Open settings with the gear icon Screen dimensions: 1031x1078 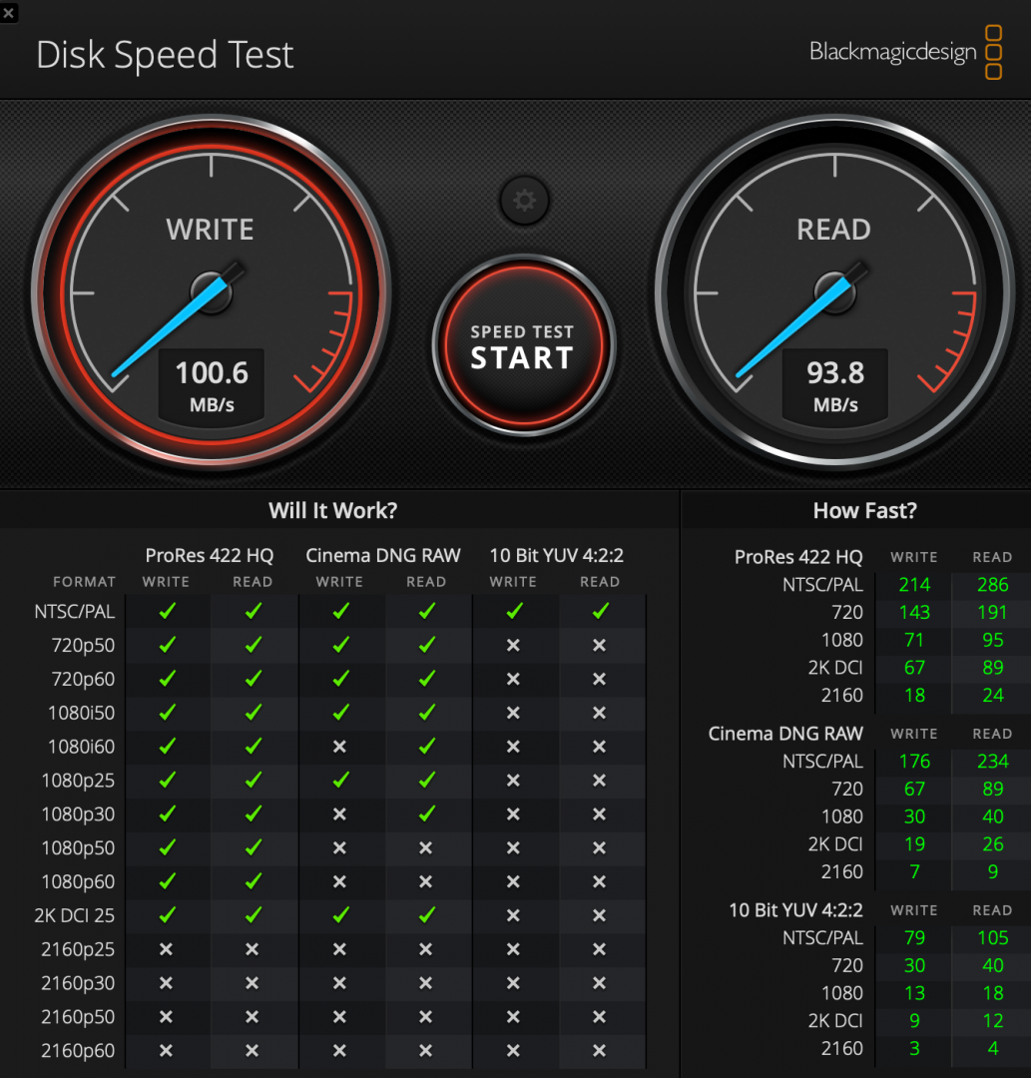point(524,201)
